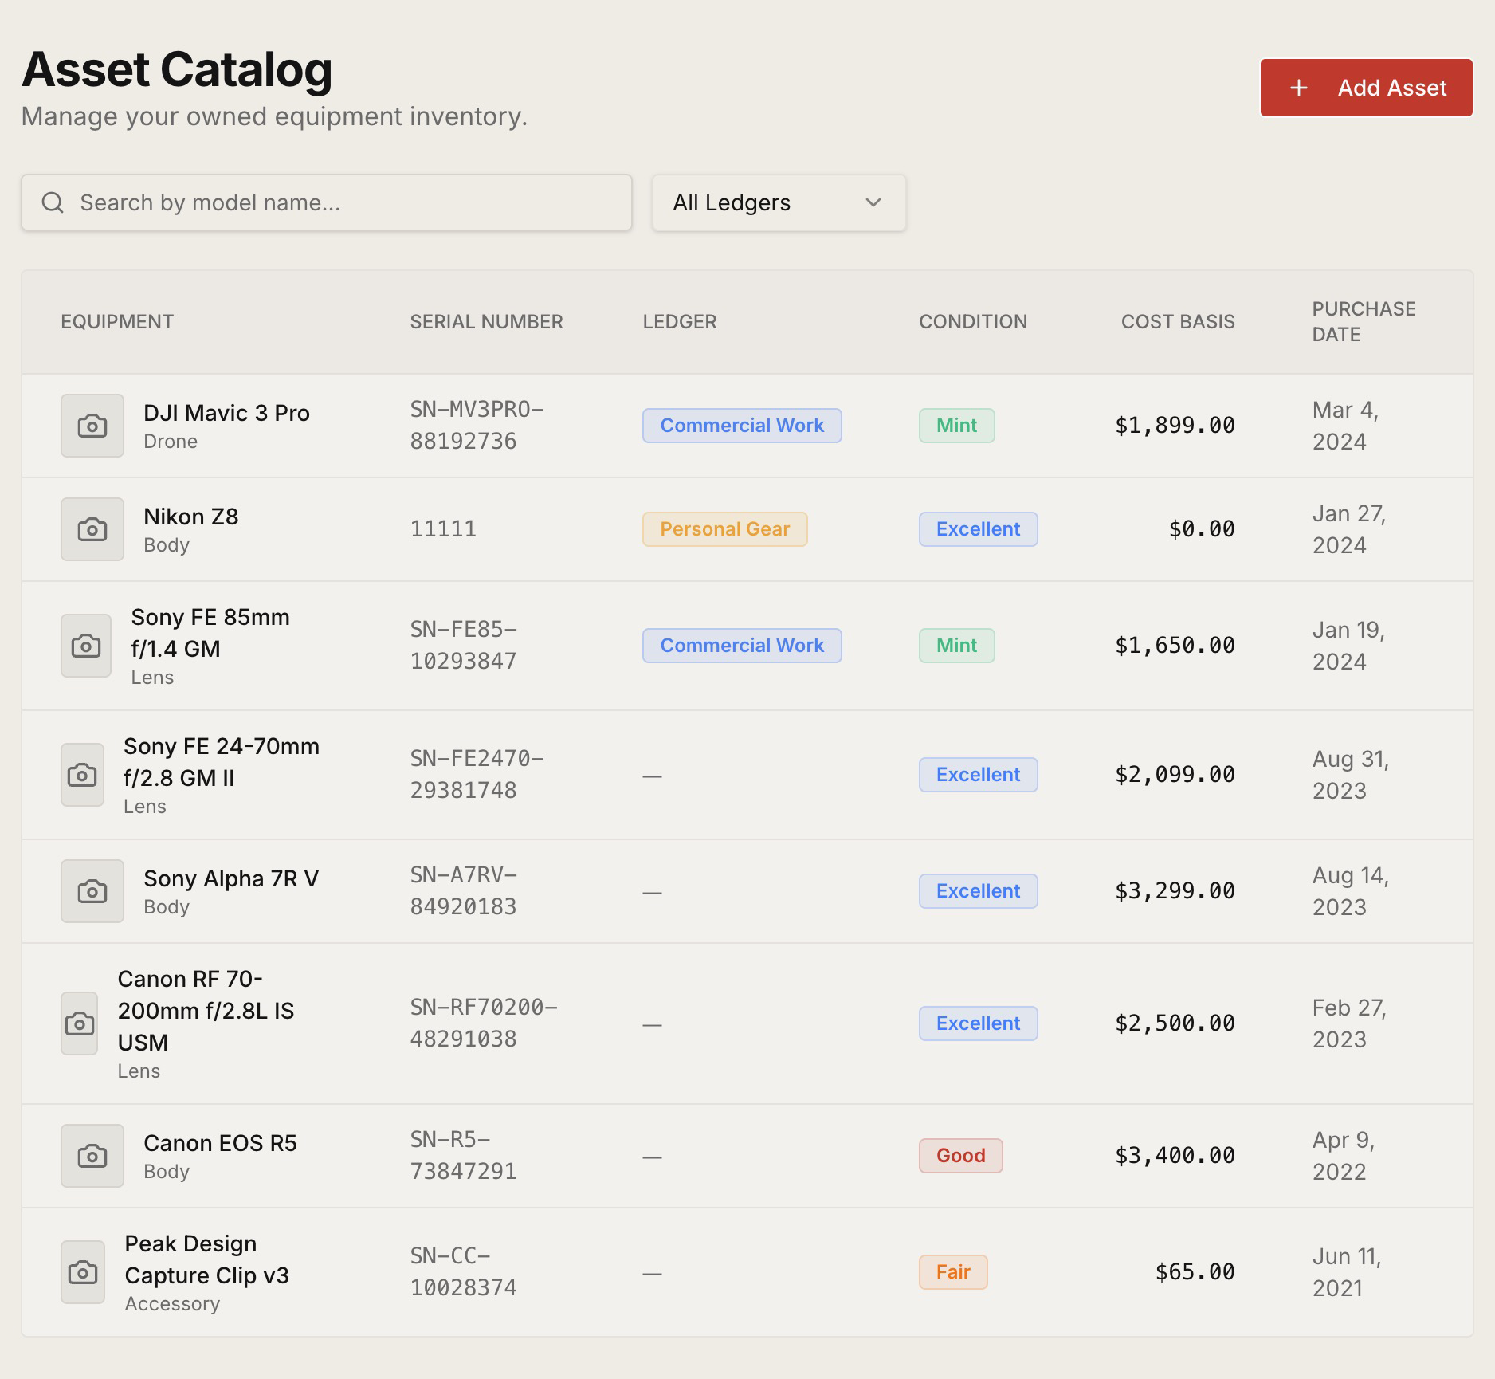Viewport: 1495px width, 1379px height.
Task: Click serial number SN-FE85-10293847
Action: point(464,646)
